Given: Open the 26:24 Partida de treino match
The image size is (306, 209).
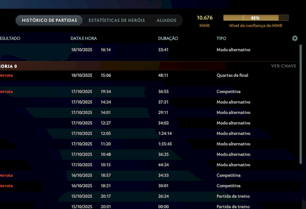Looking at the screenshot, I should coord(153,196).
